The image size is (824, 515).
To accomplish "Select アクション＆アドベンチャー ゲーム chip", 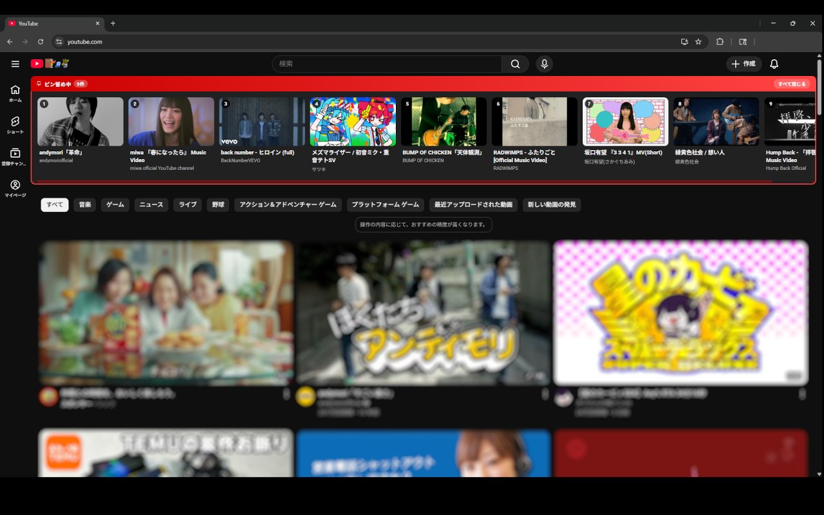I will point(288,205).
